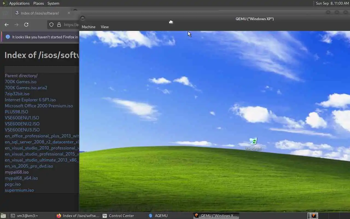The width and height of the screenshot is (350, 219).
Task: Open the Places menu
Action: pyautogui.click(x=39, y=3)
